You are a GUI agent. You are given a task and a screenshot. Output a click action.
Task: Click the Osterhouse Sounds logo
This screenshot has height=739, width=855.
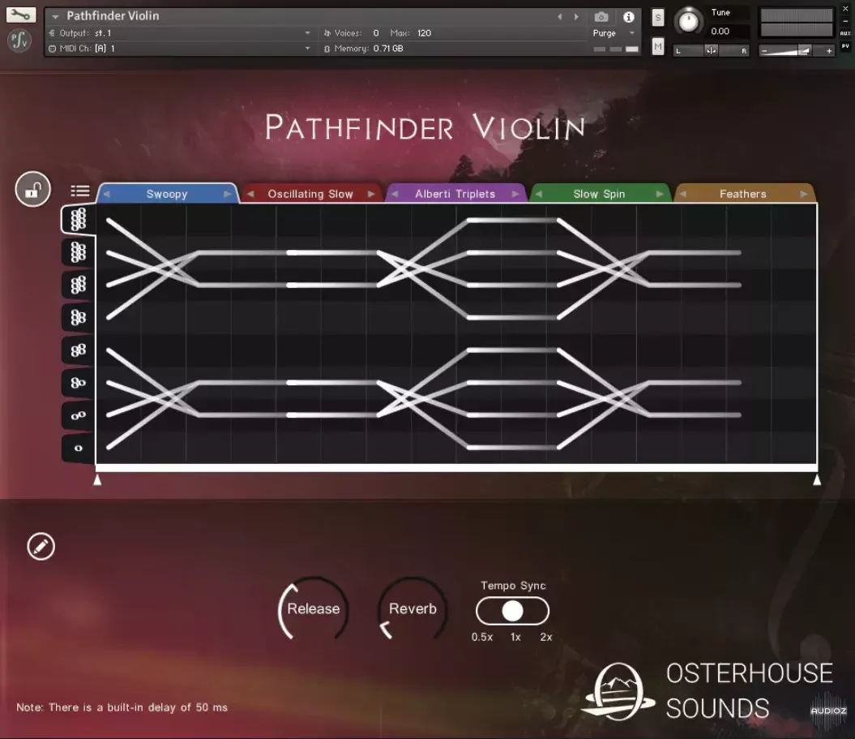[x=708, y=691]
